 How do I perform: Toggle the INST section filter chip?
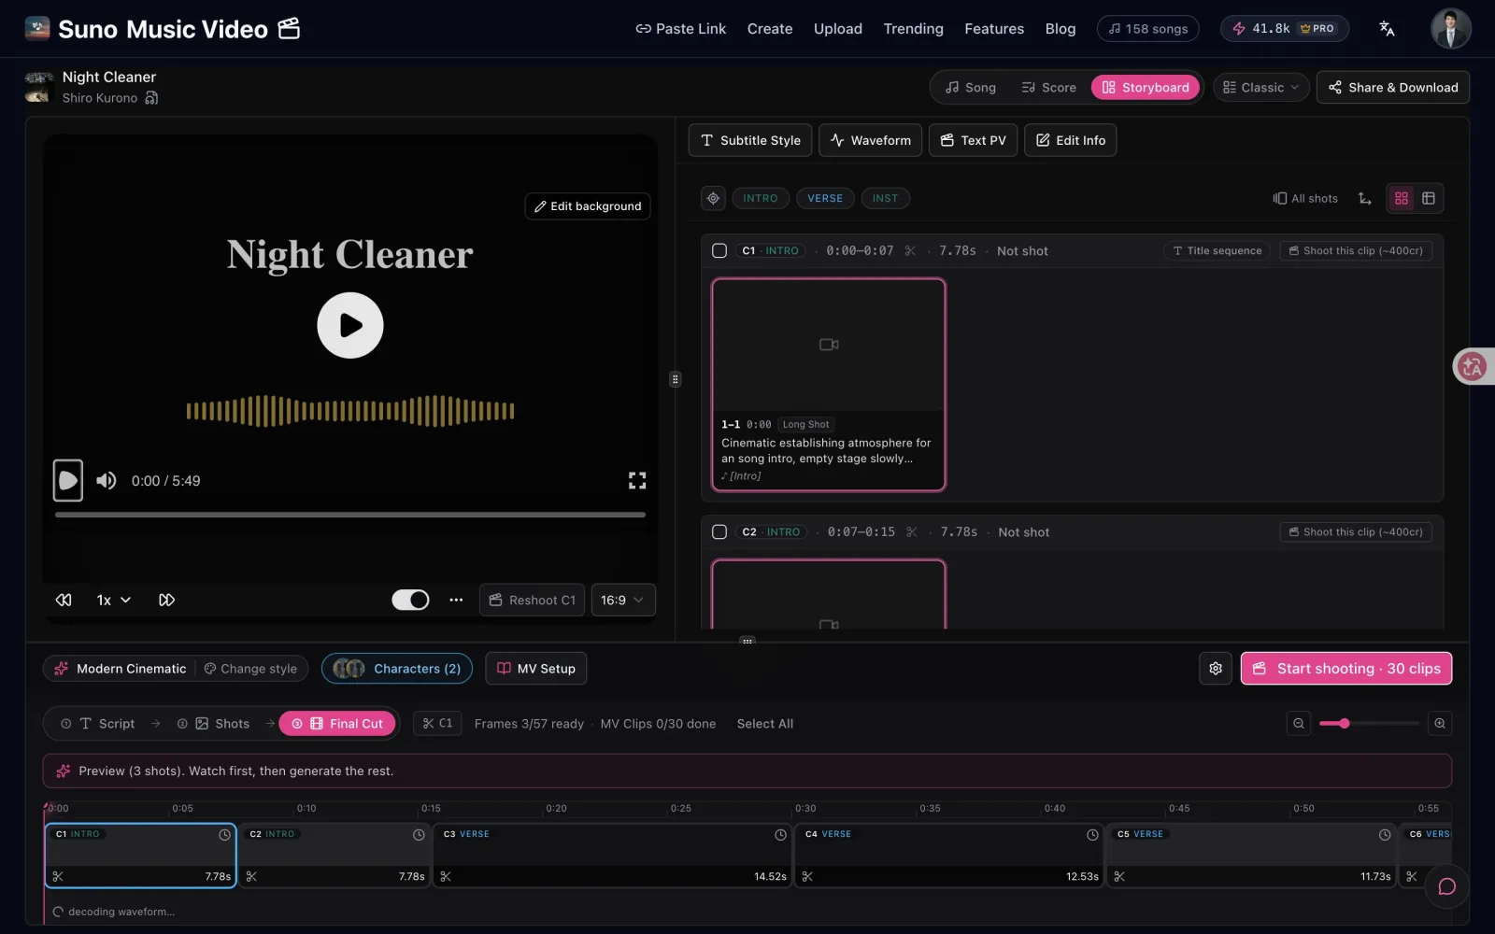point(885,198)
